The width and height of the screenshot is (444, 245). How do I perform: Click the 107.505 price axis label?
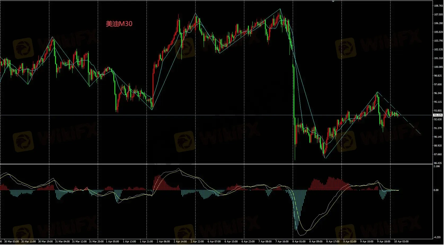click(x=438, y=15)
